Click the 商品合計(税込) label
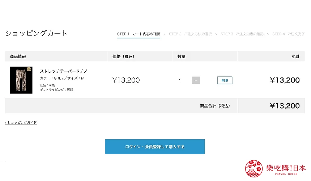311x181 pixels. [x=215, y=106]
